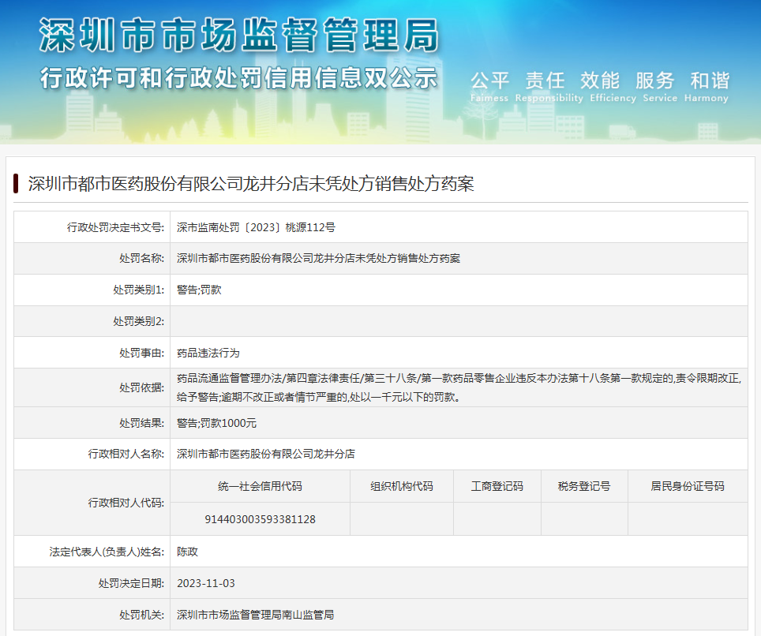Select the 处罚名称 value text in the table
This screenshot has width=761, height=636.
[318, 258]
